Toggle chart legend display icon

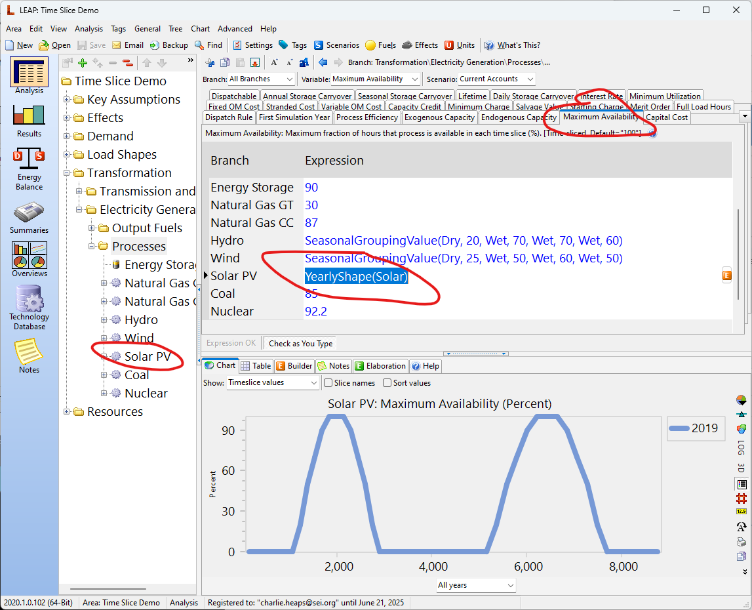(742, 484)
